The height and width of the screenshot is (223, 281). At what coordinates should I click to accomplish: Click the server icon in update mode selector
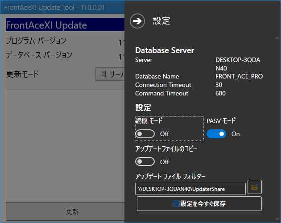click(x=104, y=74)
